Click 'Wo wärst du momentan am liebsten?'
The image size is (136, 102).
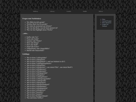coord(39,26)
